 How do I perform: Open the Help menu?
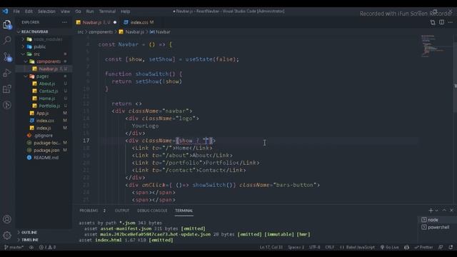click(126, 11)
